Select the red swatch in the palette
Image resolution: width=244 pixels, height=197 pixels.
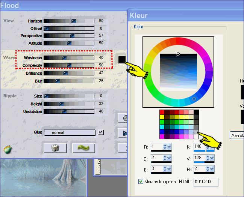(x=162, y=112)
